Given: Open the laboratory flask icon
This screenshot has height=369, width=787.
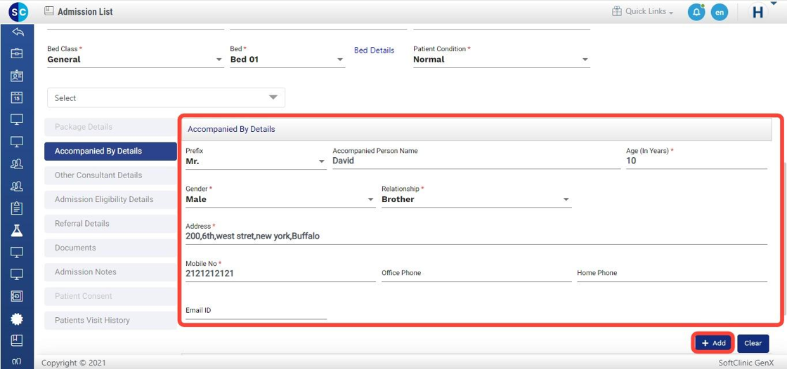Looking at the screenshot, I should [x=18, y=231].
